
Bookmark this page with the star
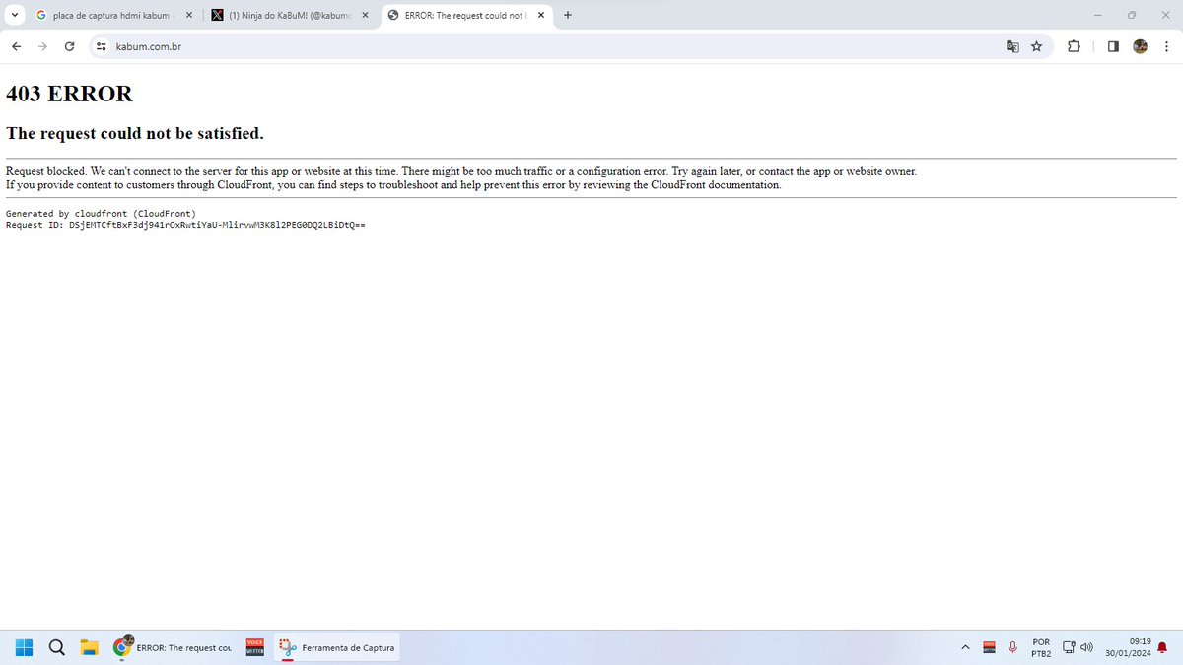coord(1036,46)
